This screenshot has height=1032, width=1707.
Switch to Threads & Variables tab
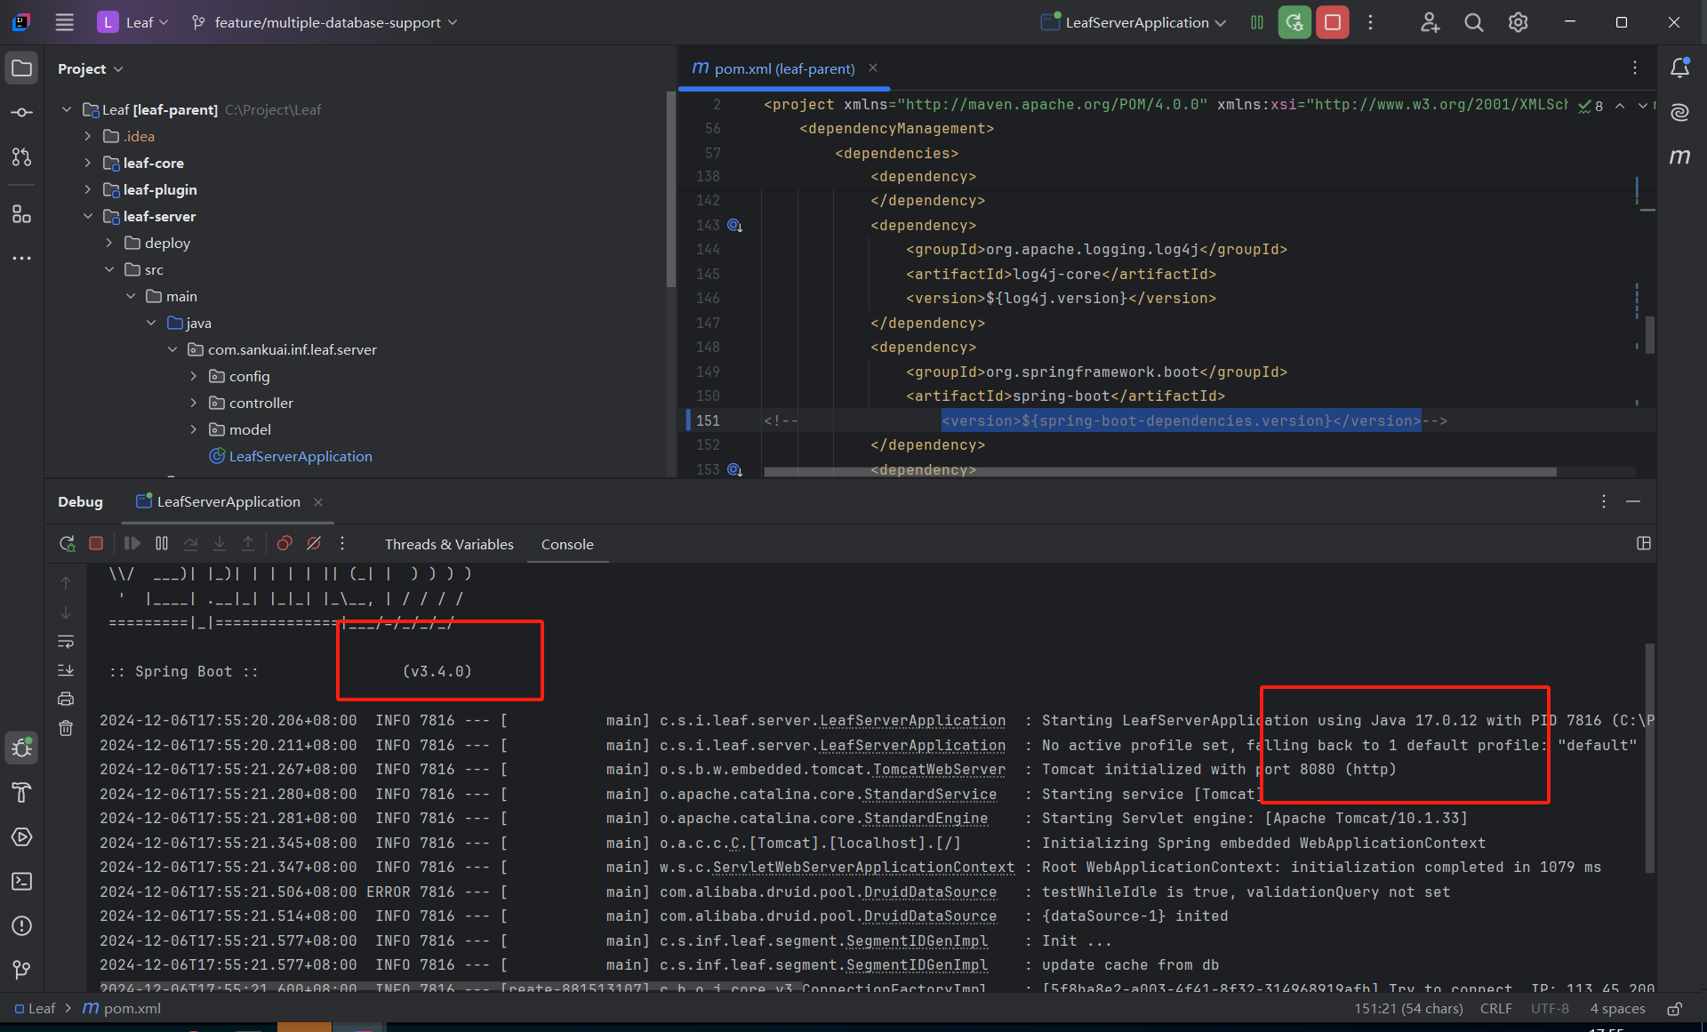tap(449, 544)
